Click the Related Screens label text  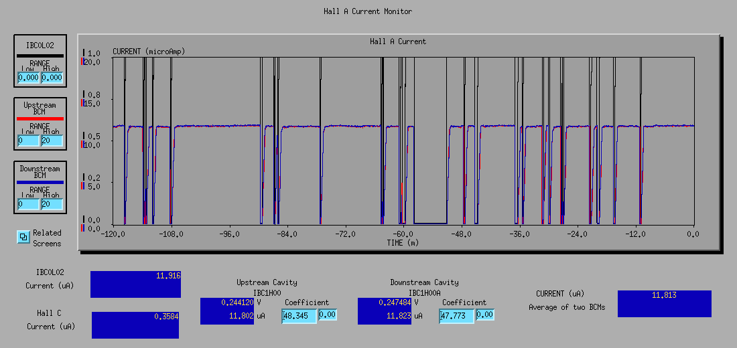pos(47,238)
